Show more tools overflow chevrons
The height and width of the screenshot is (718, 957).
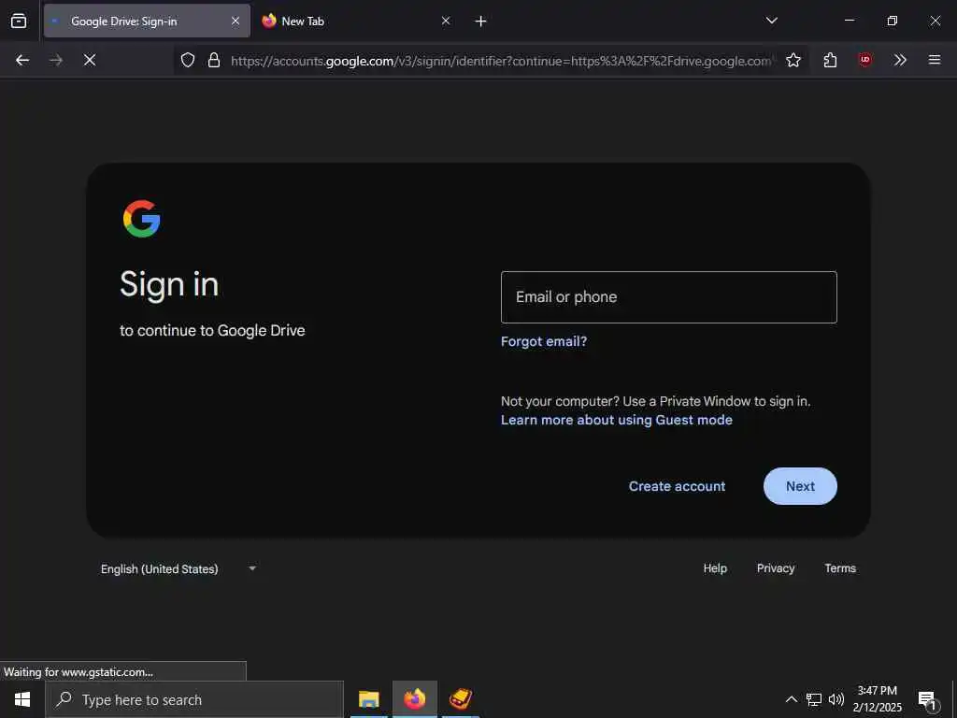(900, 60)
